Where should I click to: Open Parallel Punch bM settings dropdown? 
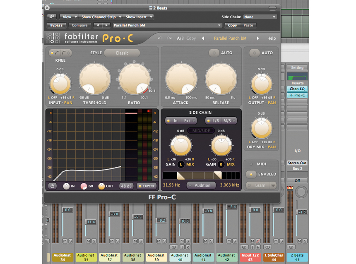167,25
